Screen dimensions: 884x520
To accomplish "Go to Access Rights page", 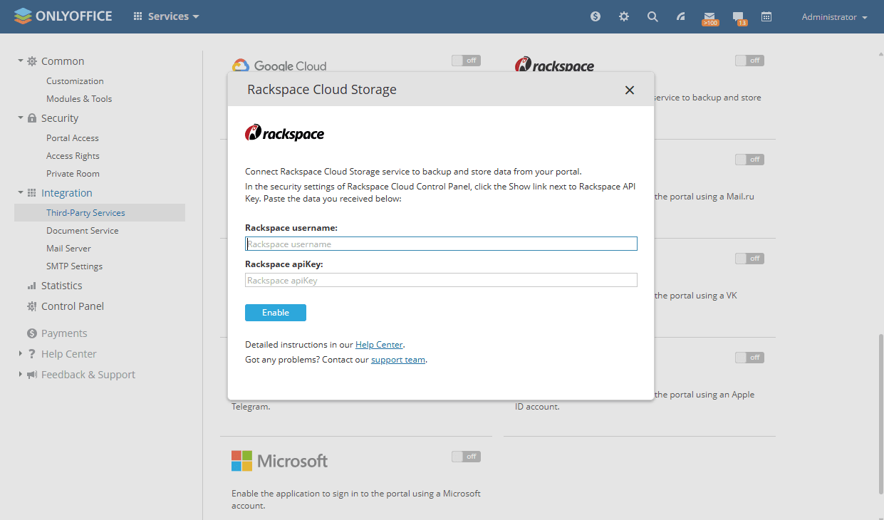I will point(73,156).
